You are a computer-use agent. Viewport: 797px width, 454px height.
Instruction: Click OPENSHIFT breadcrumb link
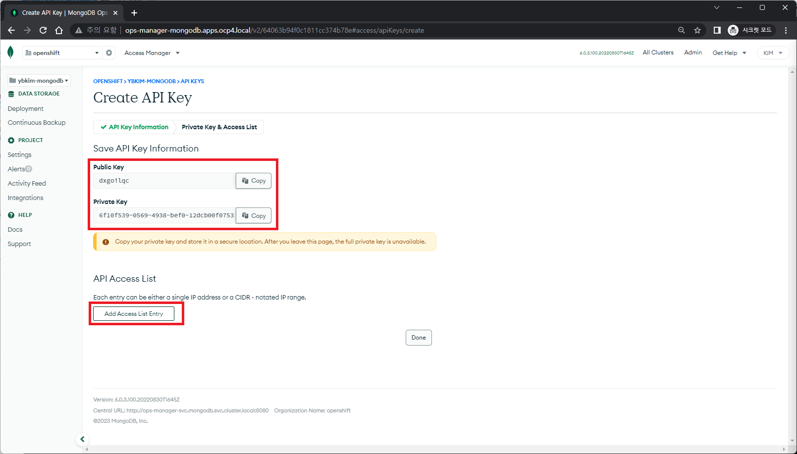point(108,81)
